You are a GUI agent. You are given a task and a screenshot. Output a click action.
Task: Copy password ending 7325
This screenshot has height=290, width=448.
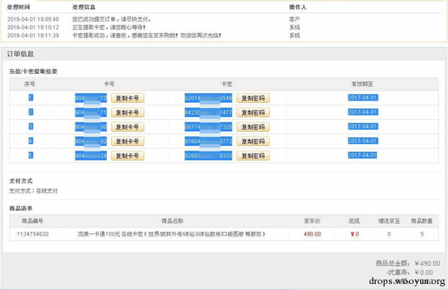click(253, 127)
